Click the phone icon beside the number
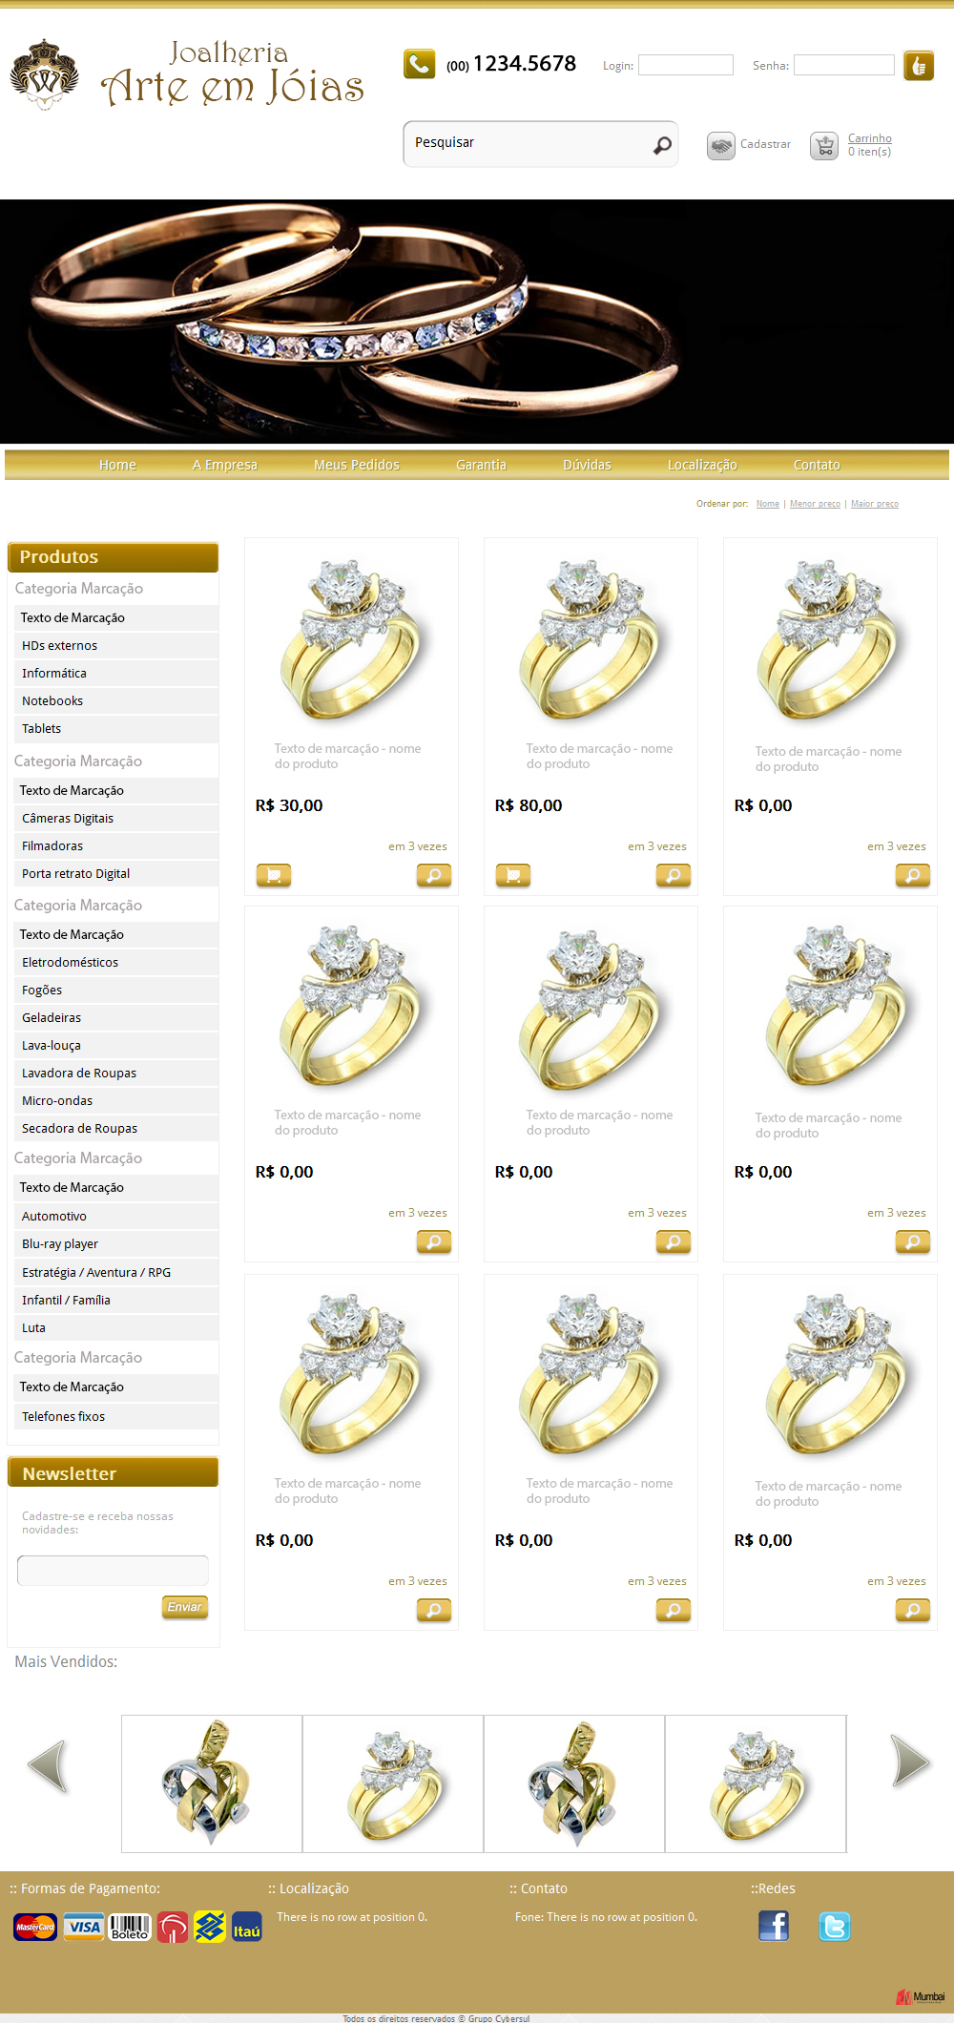Image resolution: width=954 pixels, height=2023 pixels. [419, 64]
